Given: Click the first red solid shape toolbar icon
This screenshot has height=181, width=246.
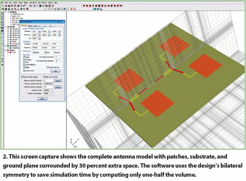Looking at the screenshot, I should (x=84, y=6).
